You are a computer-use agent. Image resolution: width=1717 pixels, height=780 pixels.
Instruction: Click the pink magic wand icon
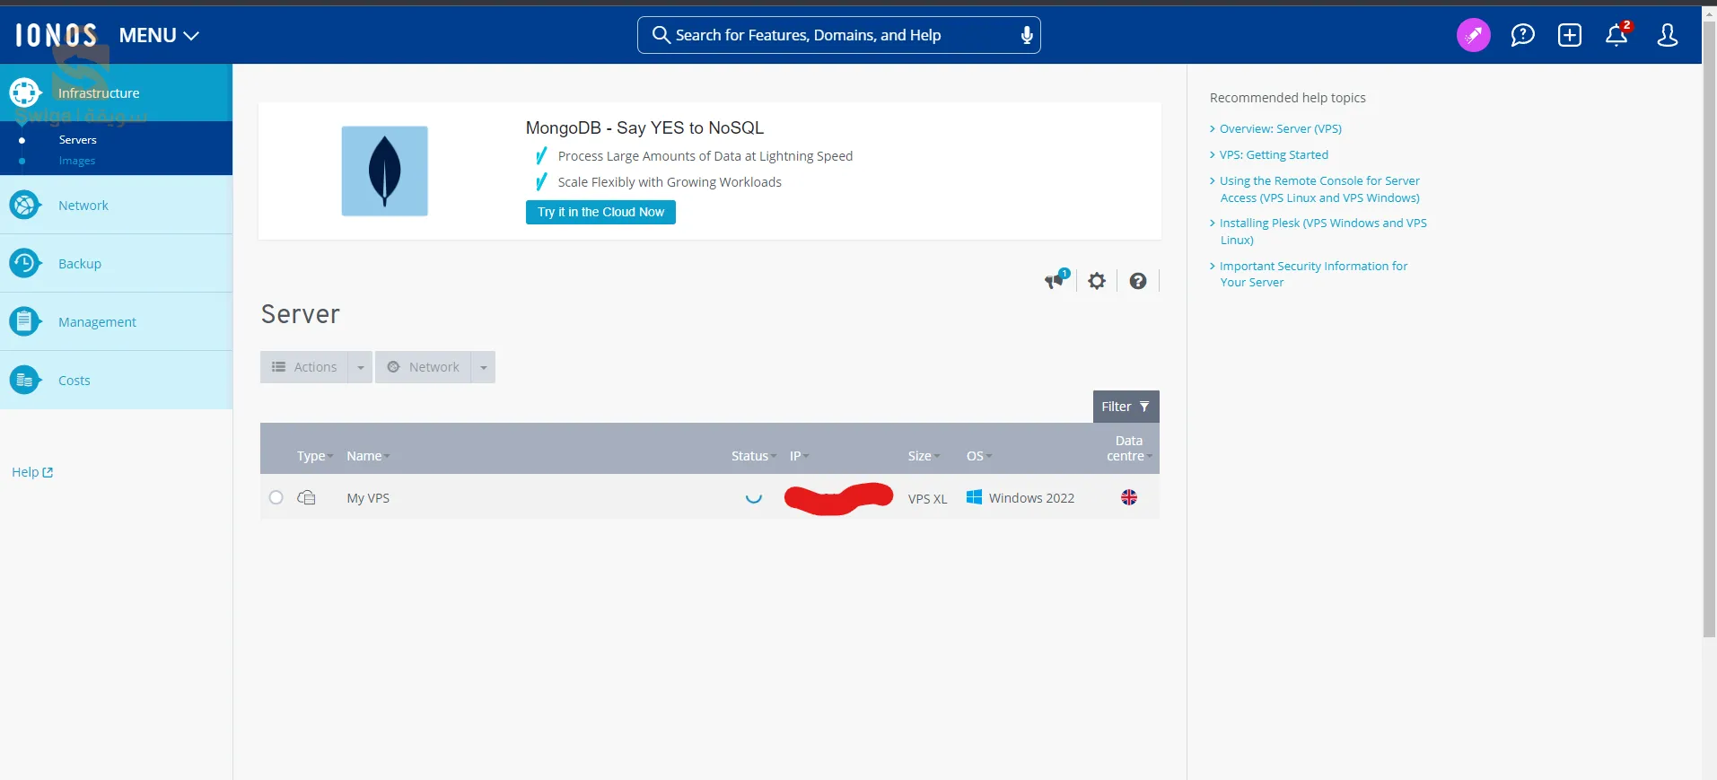[x=1473, y=35]
